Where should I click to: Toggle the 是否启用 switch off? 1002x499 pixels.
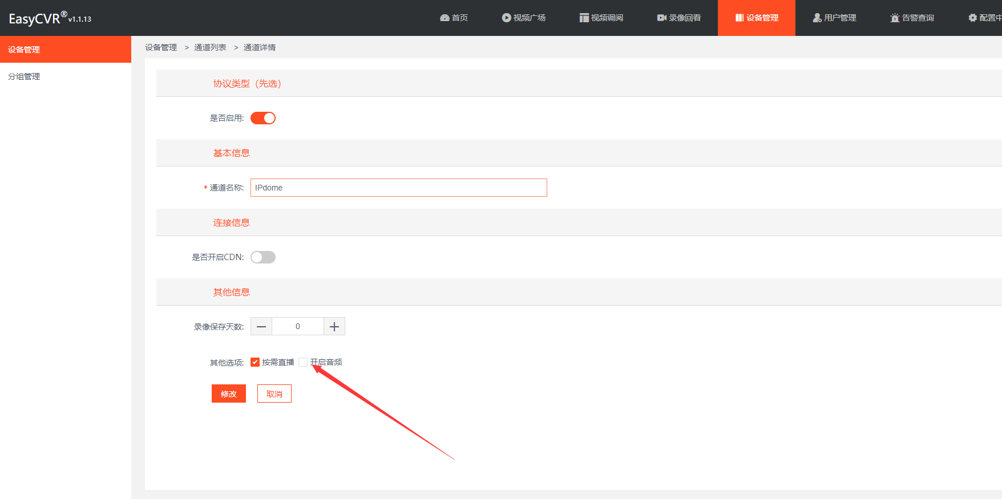(263, 118)
